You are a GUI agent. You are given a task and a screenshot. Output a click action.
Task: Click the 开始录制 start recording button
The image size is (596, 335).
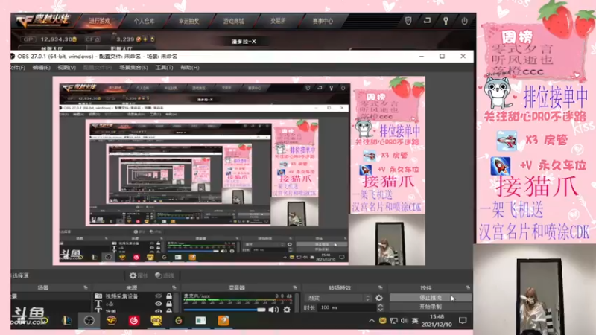click(x=431, y=307)
